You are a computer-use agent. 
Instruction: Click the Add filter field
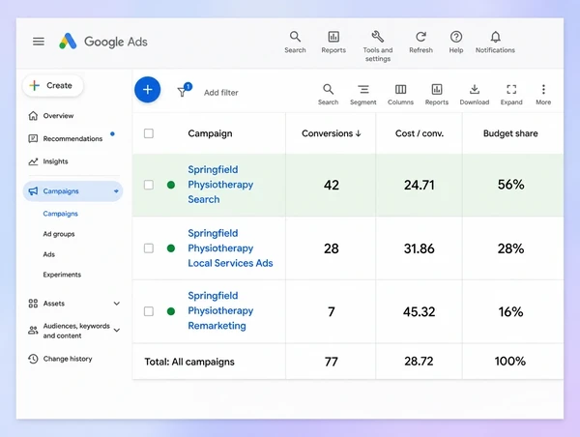221,93
